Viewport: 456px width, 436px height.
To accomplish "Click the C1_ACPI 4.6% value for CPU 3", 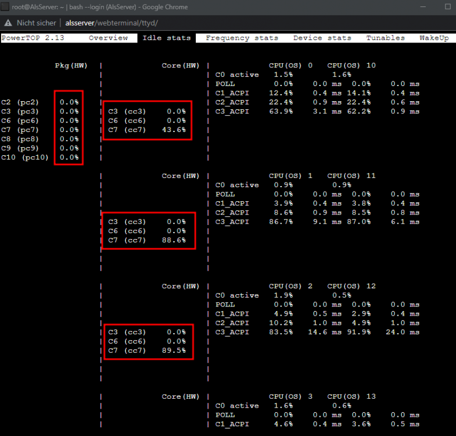I will [283, 424].
